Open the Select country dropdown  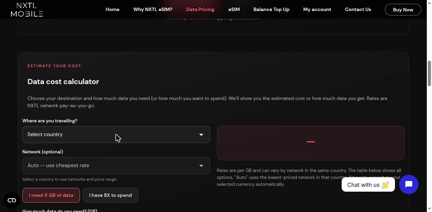(116, 134)
